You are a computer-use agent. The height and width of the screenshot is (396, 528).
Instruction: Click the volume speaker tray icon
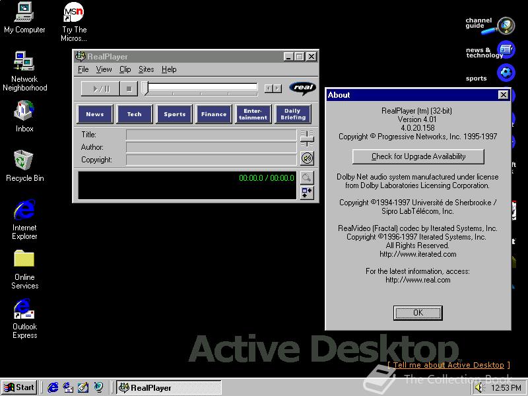tap(479, 388)
